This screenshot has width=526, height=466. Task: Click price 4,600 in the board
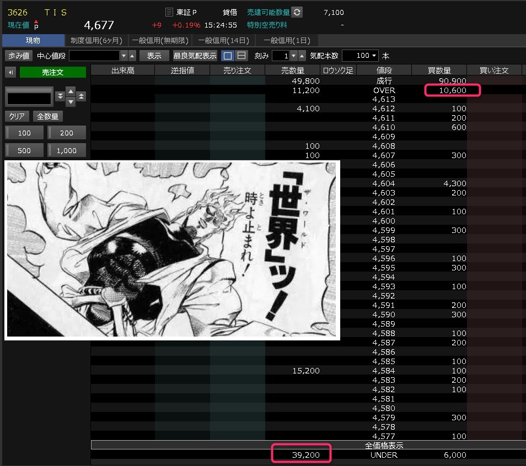(x=384, y=221)
